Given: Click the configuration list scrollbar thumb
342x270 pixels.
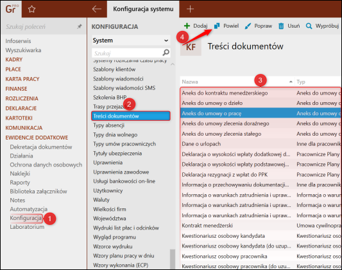Looking at the screenshot, I should click(173, 259).
